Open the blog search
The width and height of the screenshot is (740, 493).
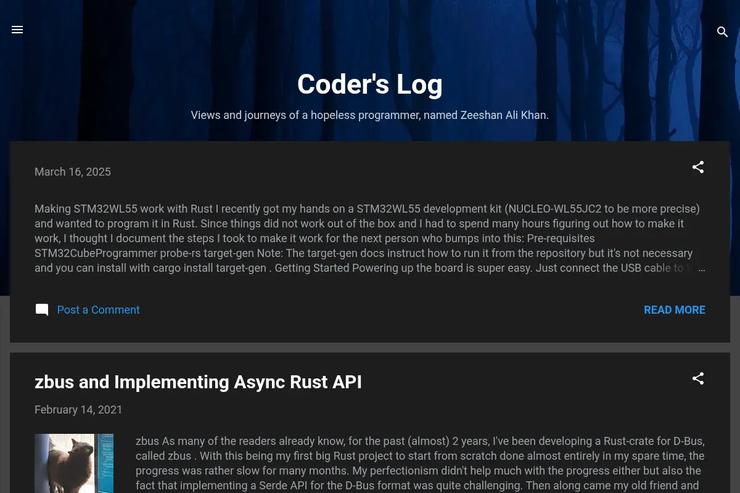[723, 32]
